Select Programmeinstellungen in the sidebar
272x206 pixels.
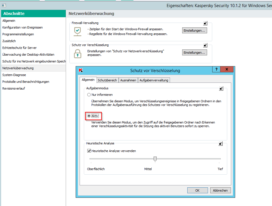(33, 34)
